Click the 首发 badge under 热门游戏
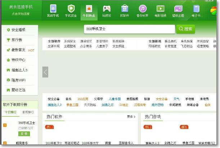The height and width of the screenshot is (148, 220). [x=184, y=127]
